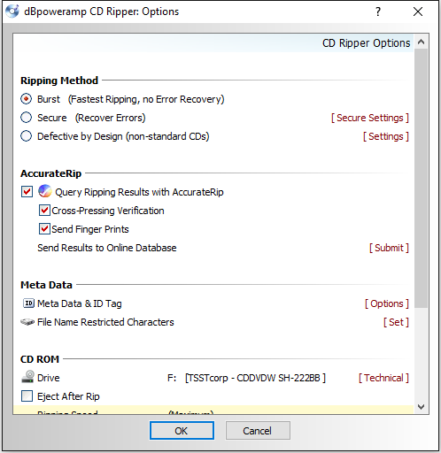Image resolution: width=441 pixels, height=453 pixels.
Task: Select the Burst ripping method
Action: pos(26,99)
